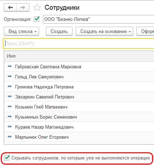Click the row icon beside Габровская Светлана Марковна
Screen dimensions: 154x165
click(x=10, y=66)
